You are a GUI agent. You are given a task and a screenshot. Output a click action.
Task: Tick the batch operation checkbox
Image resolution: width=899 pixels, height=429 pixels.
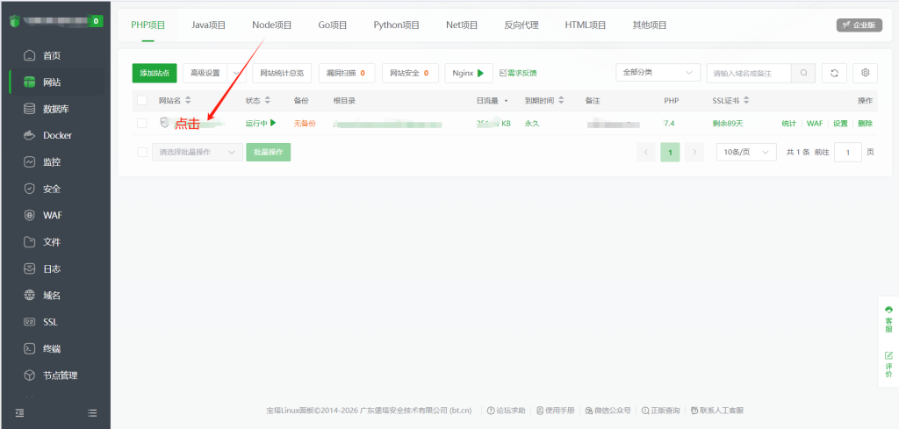[x=142, y=152]
